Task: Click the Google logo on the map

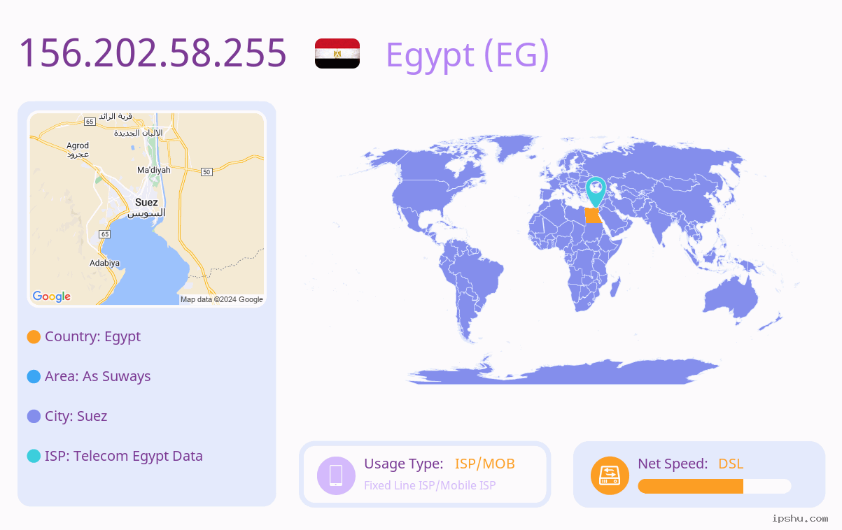Action: [52, 296]
